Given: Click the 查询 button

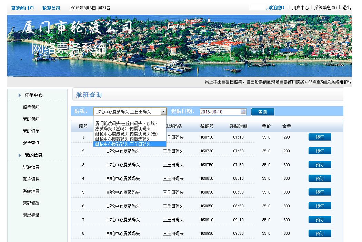Looking at the screenshot, I should click(262, 112).
